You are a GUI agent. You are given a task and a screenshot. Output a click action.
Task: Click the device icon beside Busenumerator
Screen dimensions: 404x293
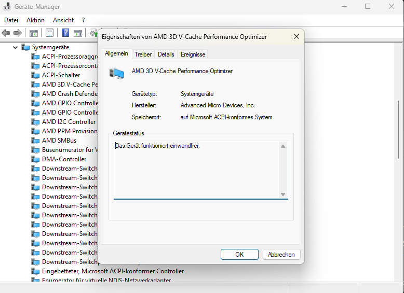pos(35,150)
